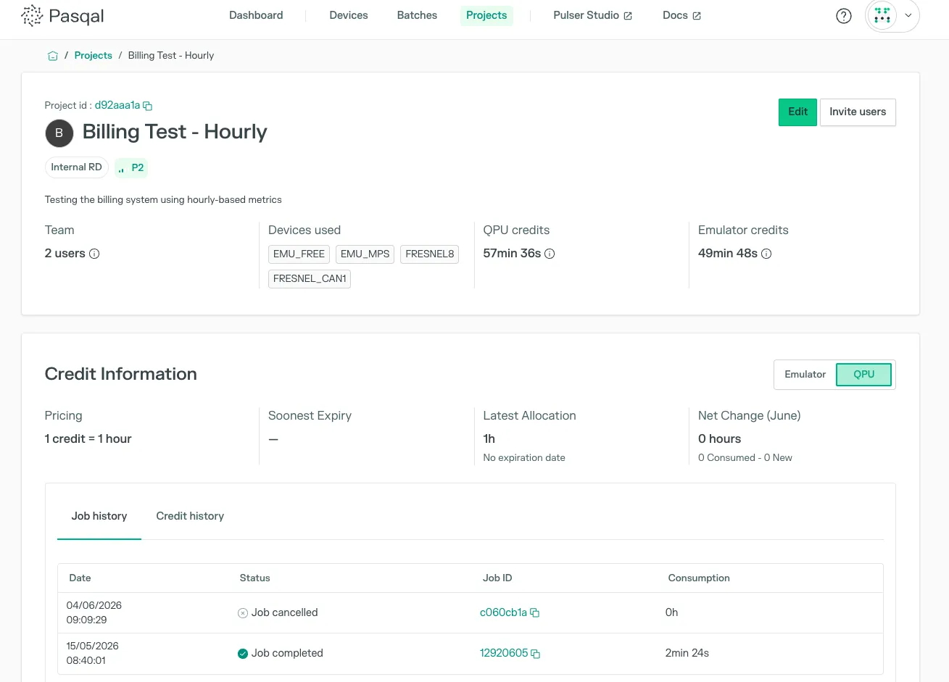
Task: Show info for 2 users team
Action: pos(94,254)
